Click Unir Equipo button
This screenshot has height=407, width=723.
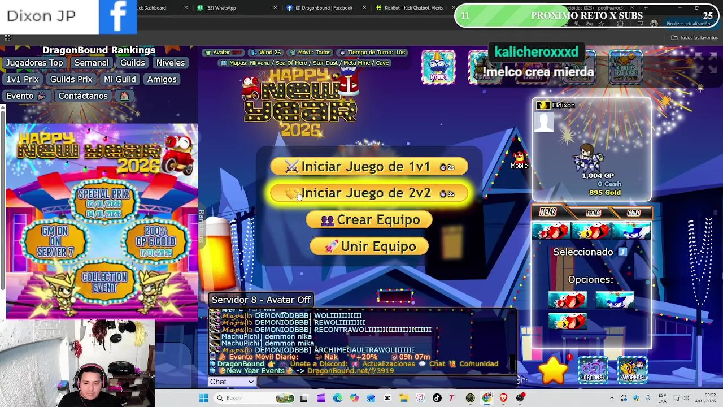[x=369, y=246]
